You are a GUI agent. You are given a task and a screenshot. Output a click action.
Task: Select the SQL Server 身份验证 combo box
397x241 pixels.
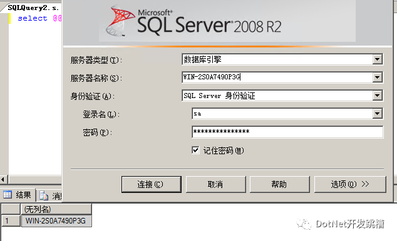282,96
